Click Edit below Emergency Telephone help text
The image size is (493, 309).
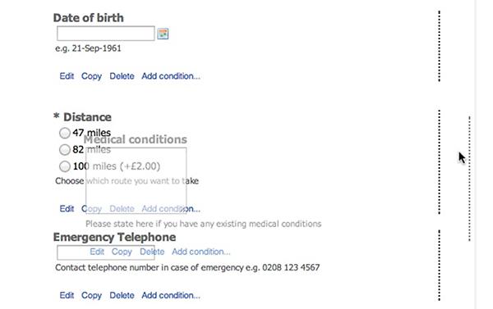(x=67, y=296)
